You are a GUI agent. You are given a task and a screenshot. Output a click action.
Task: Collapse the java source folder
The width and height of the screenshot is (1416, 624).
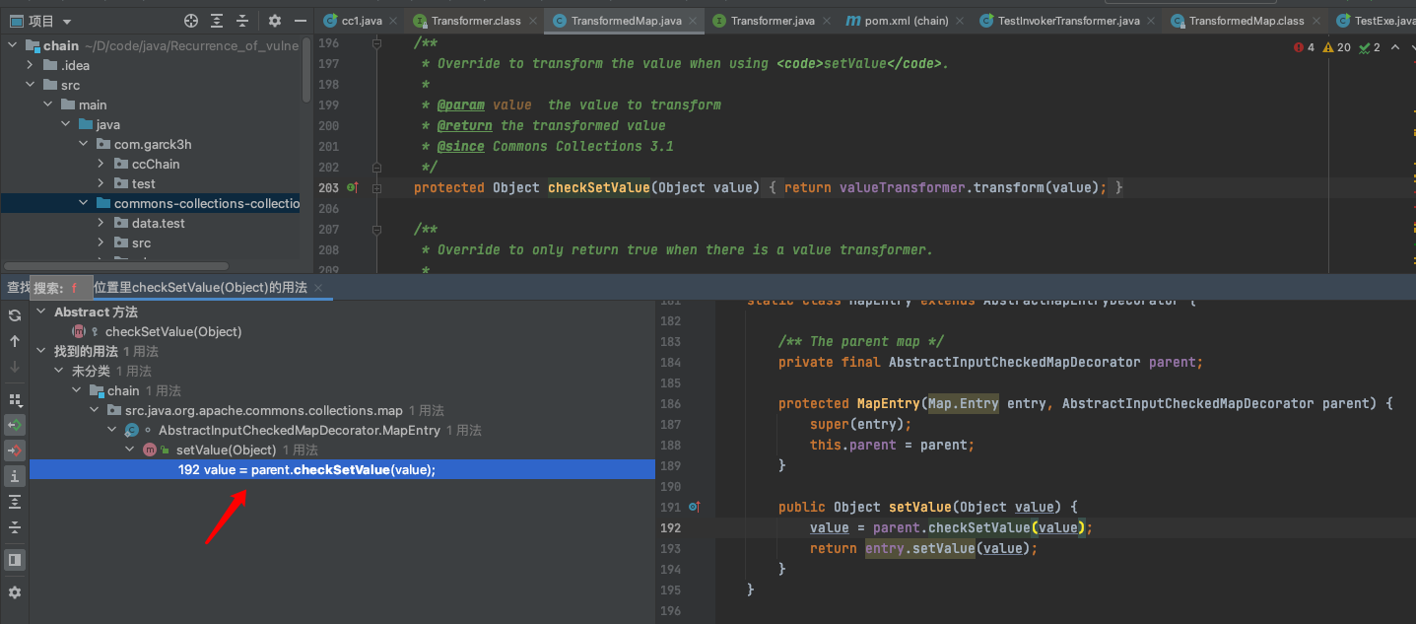[66, 124]
